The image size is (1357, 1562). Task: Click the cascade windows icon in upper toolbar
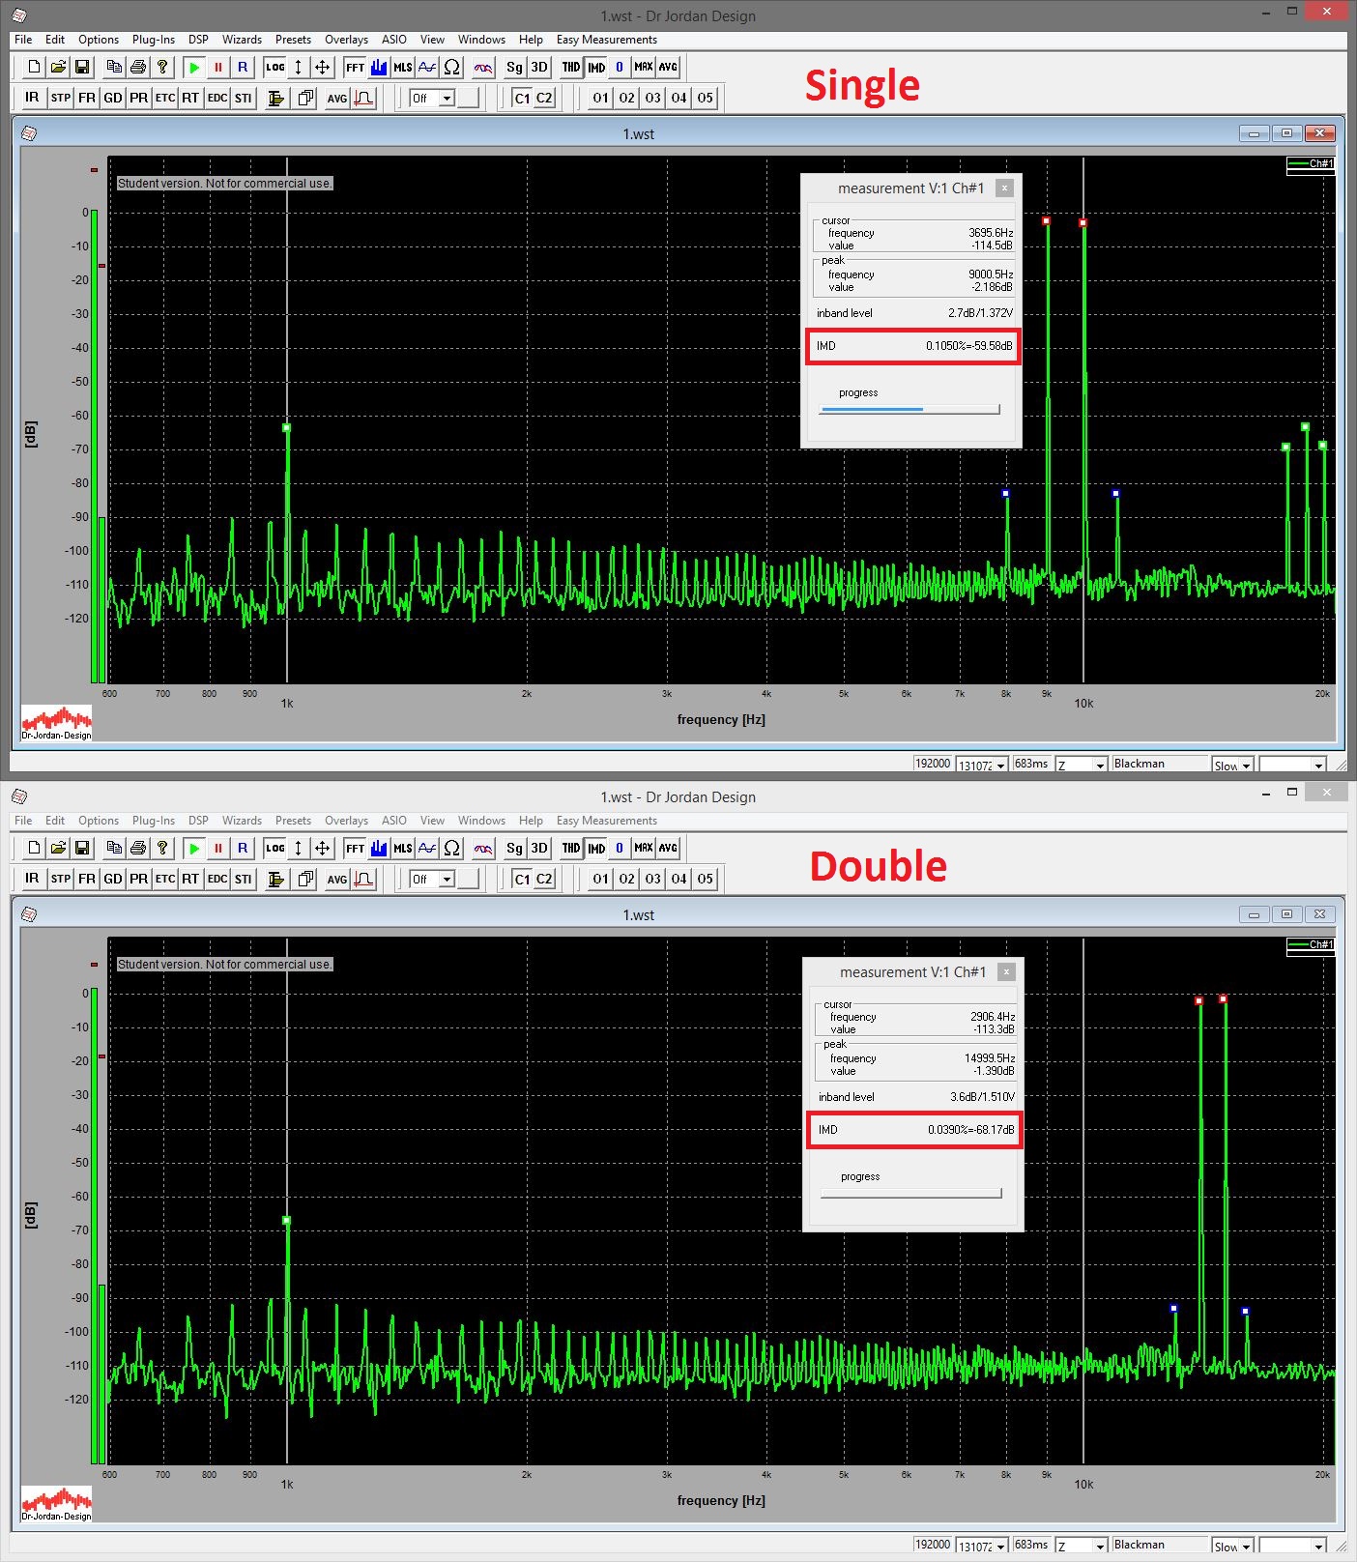click(x=305, y=98)
